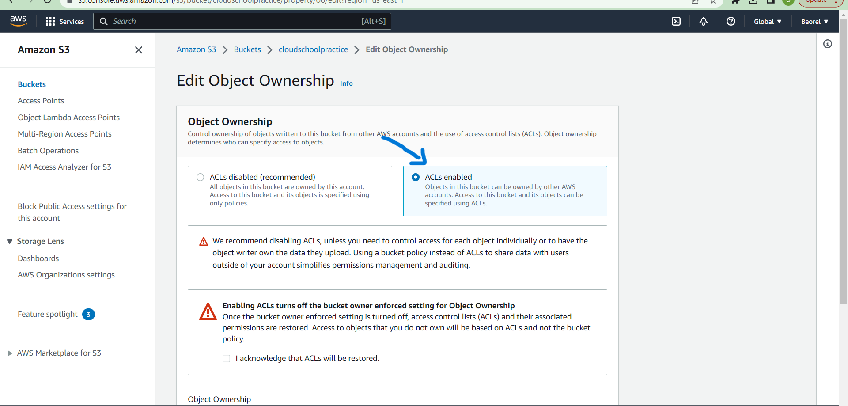The image size is (848, 406).
Task: Select the ACLs disabled radio option
Action: point(200,177)
